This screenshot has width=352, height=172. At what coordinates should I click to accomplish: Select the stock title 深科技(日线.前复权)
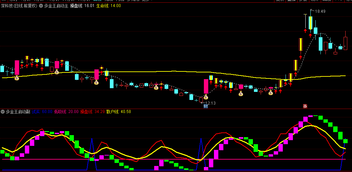pos(19,6)
